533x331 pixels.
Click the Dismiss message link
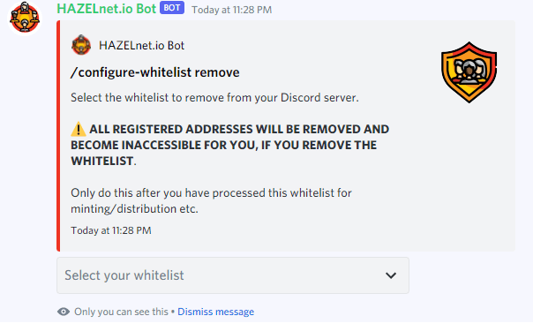click(216, 312)
